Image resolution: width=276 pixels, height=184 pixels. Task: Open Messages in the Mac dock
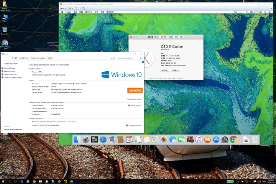172,140
